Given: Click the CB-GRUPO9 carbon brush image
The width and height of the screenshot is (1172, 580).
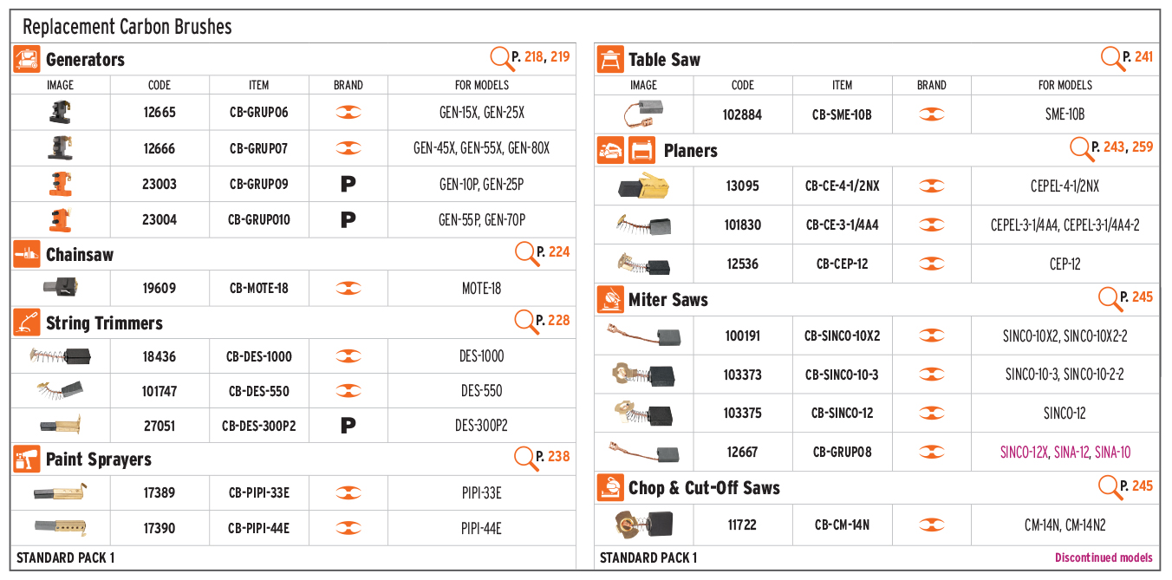Looking at the screenshot, I should pyautogui.click(x=61, y=184).
